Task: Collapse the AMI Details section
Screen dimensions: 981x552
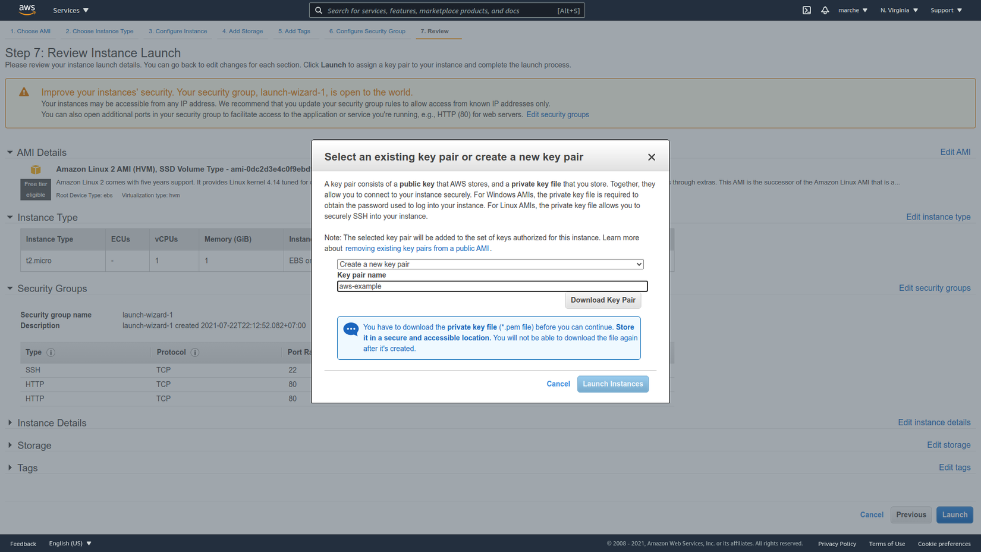Action: point(10,152)
